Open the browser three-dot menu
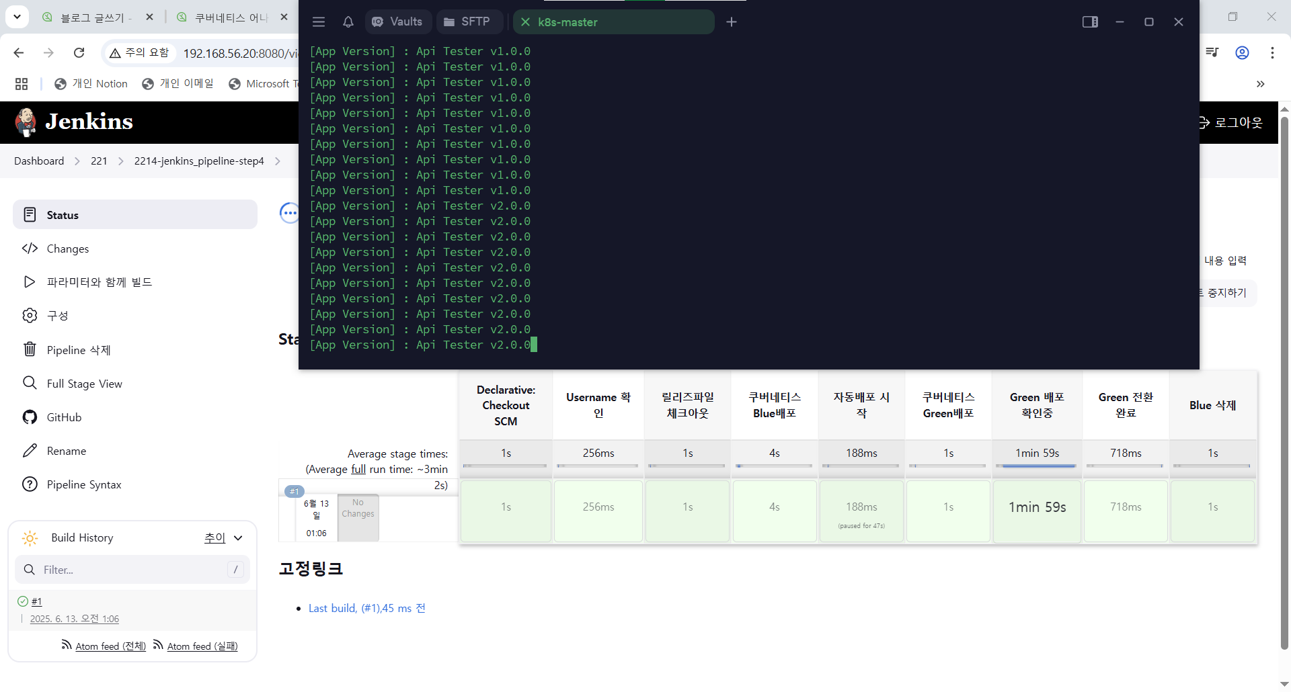This screenshot has height=692, width=1291. click(x=1272, y=52)
